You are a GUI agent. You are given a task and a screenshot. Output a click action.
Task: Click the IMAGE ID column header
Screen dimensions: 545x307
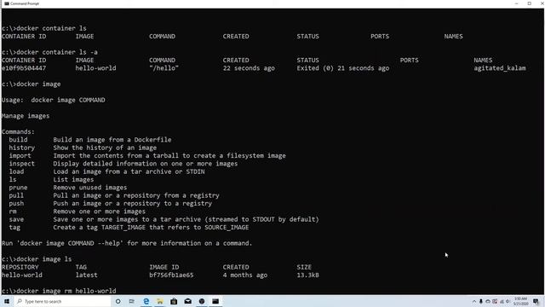164,267
